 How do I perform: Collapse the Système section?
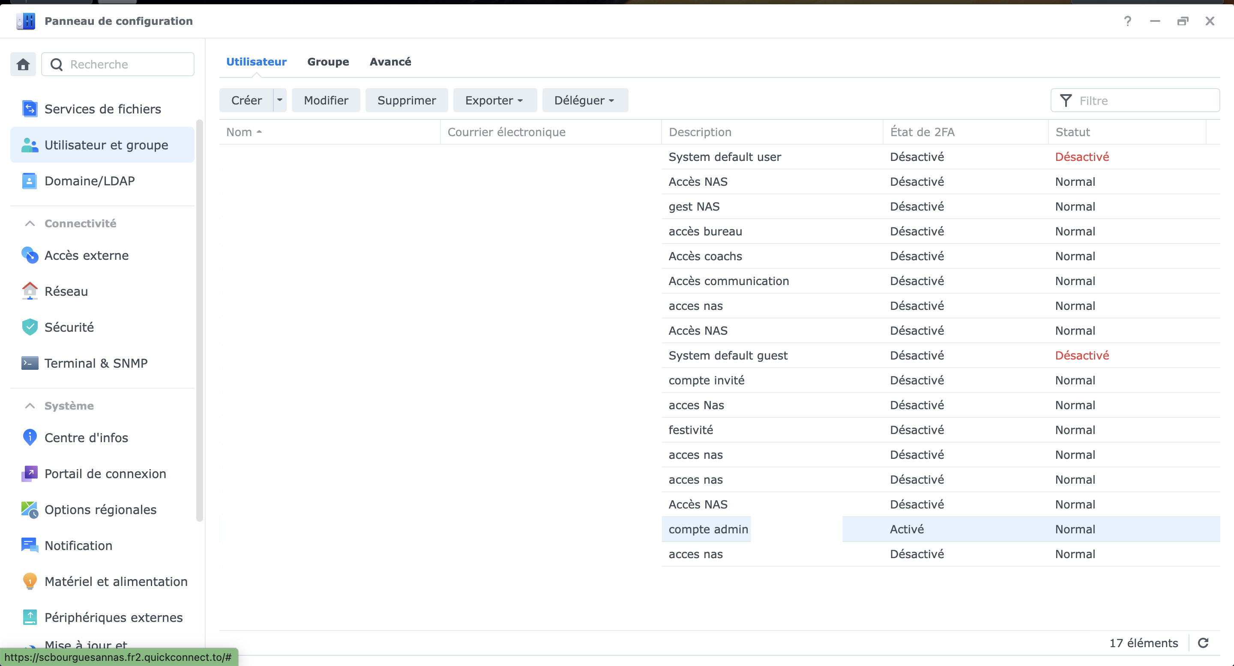coord(30,406)
